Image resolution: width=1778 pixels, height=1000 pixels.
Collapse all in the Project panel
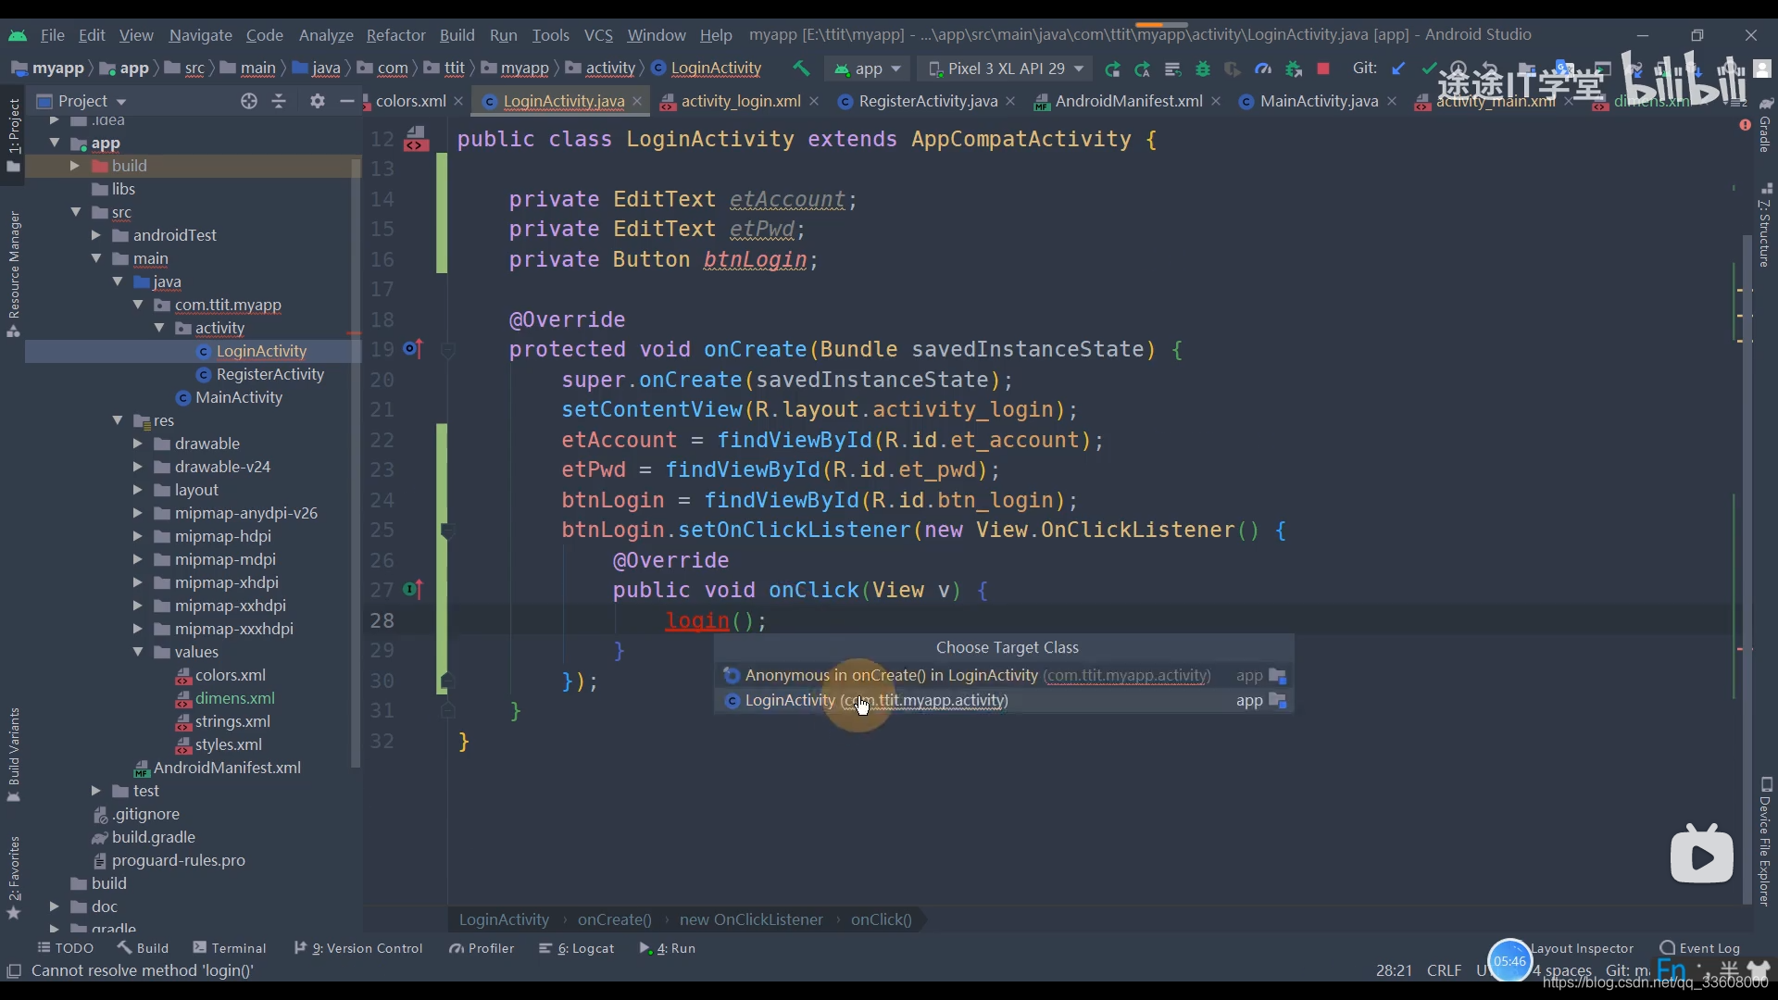(x=279, y=101)
